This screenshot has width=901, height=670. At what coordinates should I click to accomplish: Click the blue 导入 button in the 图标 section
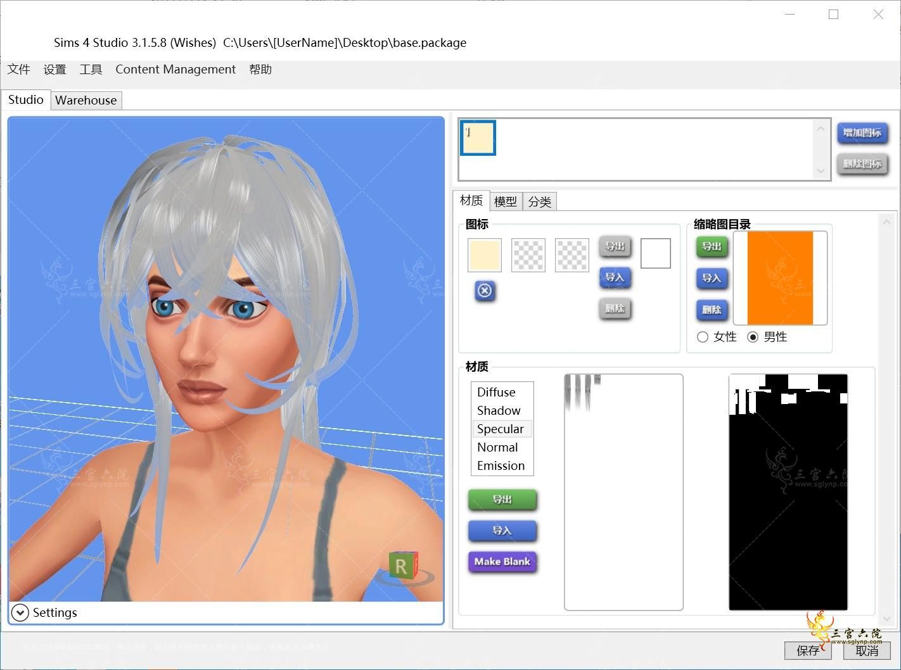click(615, 277)
